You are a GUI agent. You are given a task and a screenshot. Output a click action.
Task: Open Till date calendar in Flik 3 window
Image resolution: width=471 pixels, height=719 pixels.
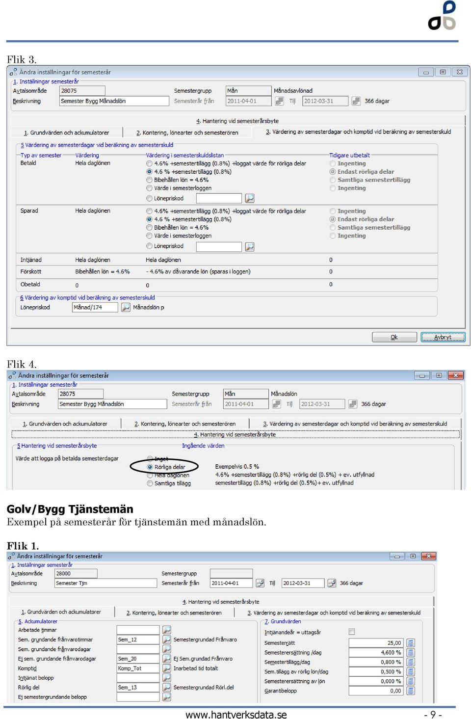(356, 101)
